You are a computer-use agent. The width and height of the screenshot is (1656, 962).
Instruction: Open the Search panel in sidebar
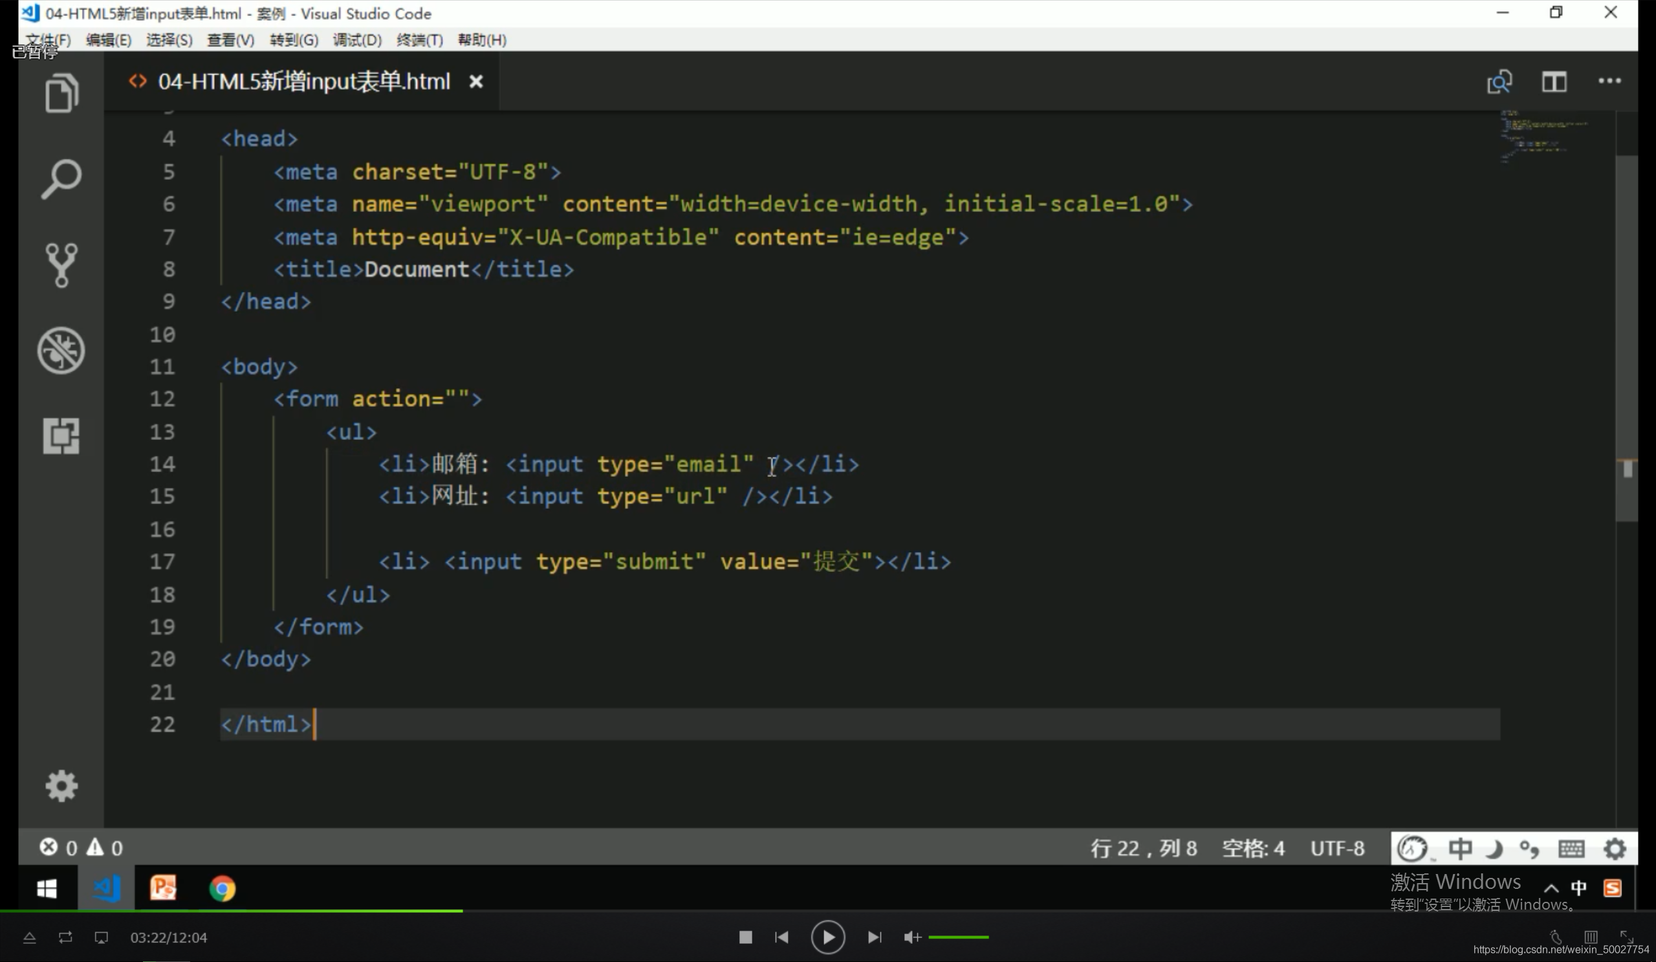[x=61, y=178]
